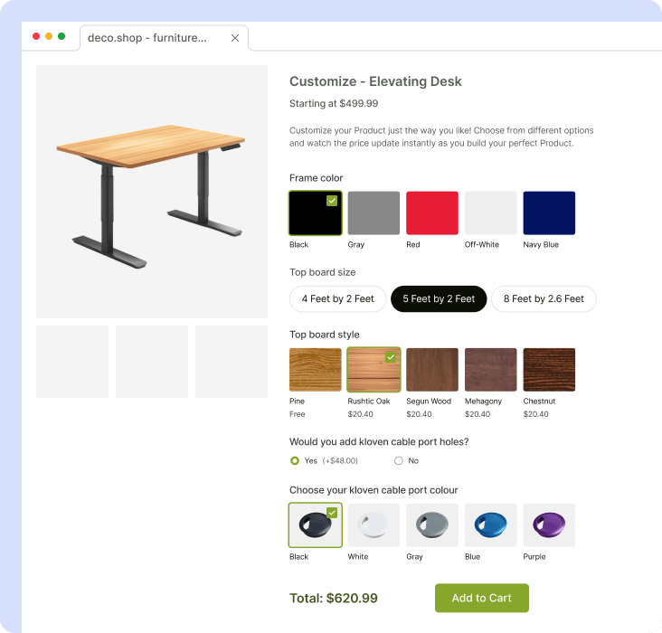
Task: Choose the Gray cable port icon
Action: click(x=432, y=525)
